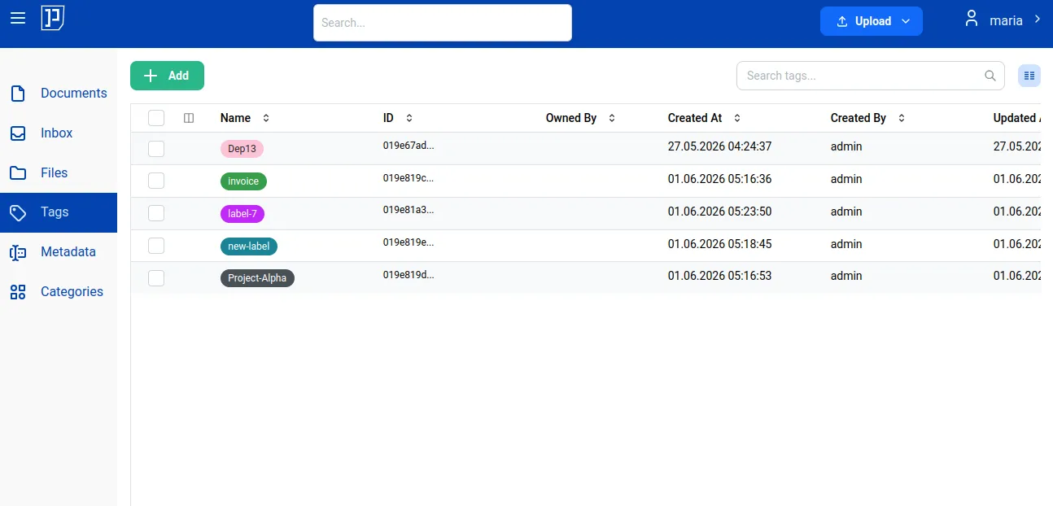Click the green Add button
Viewport: 1053px width, 506px height.
pos(167,76)
